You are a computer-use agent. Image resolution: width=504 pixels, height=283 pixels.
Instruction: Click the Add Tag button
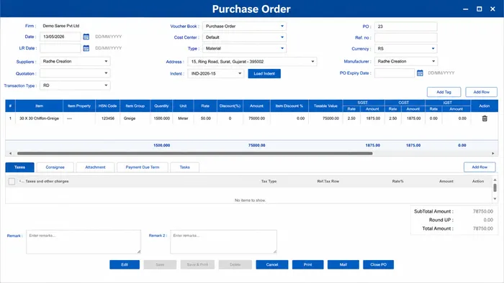[x=444, y=92]
